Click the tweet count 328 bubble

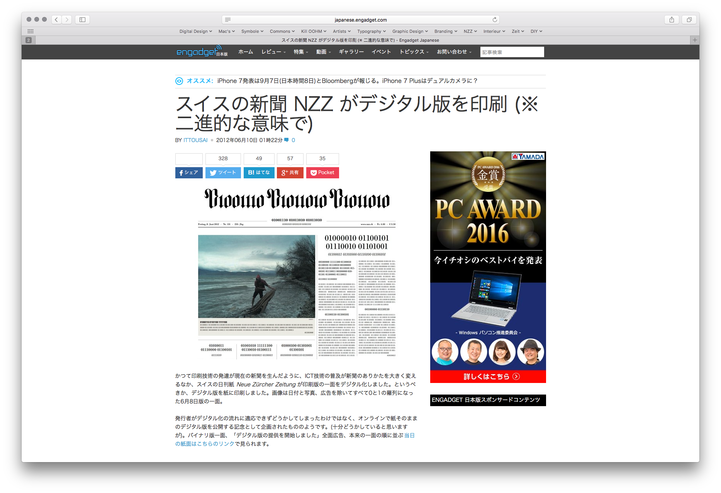[223, 159]
